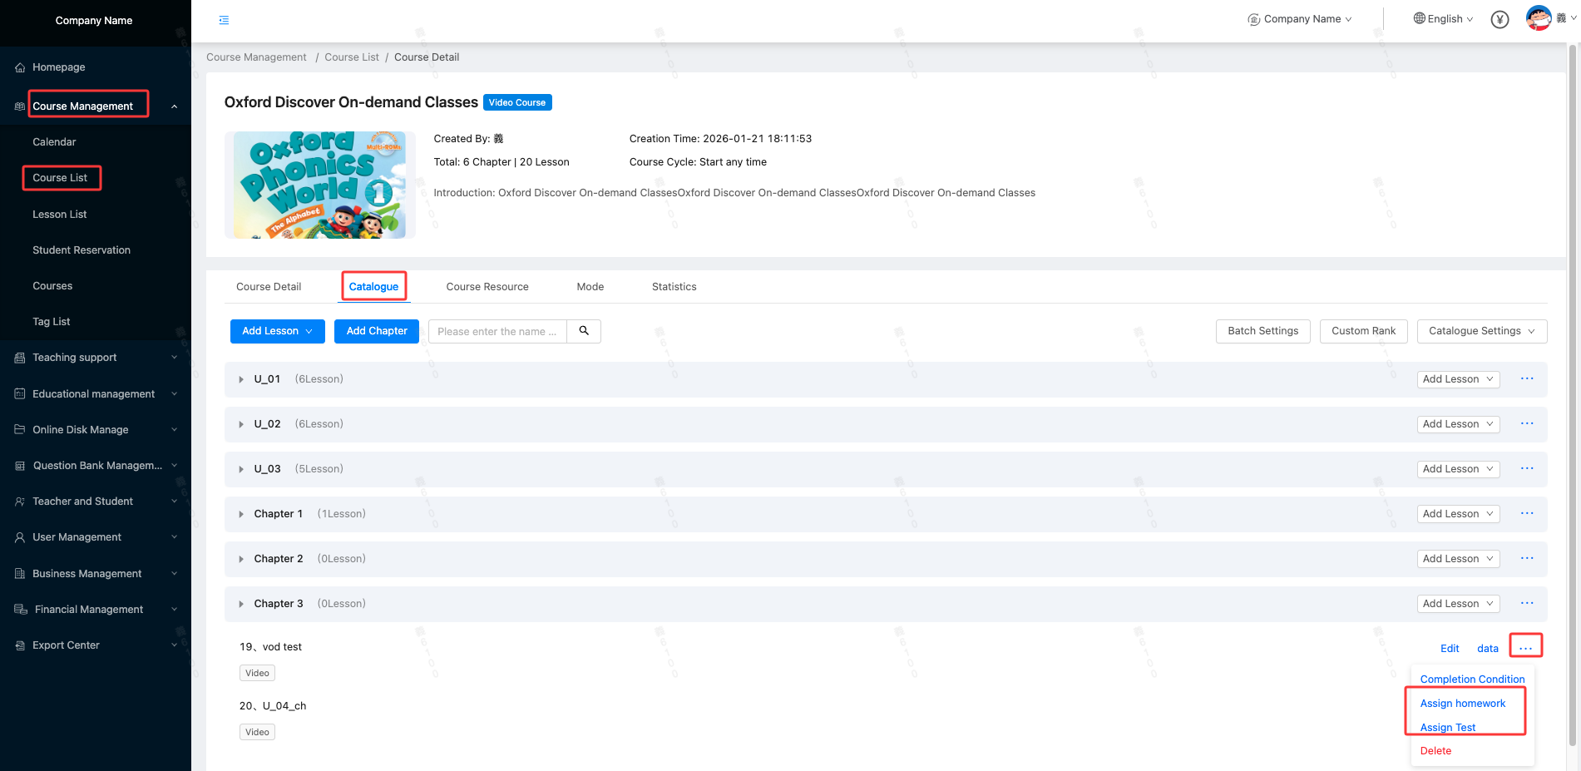Click the Oxford Phonics World course thumbnail
This screenshot has height=771, width=1581.
[319, 185]
